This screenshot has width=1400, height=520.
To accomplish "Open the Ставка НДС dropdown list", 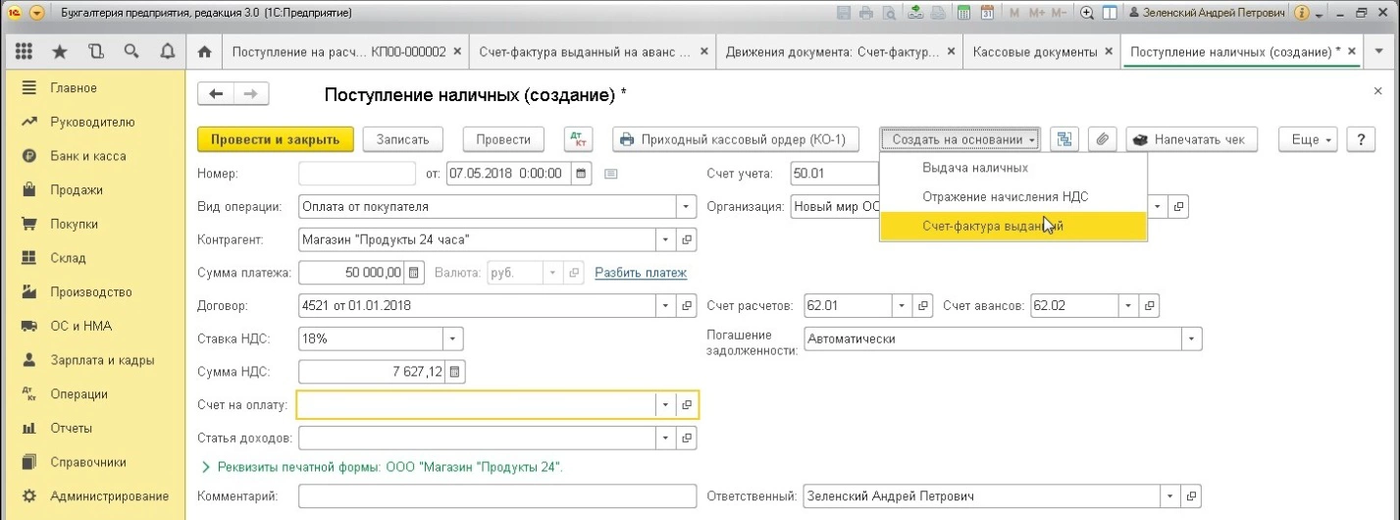I will pyautogui.click(x=452, y=338).
